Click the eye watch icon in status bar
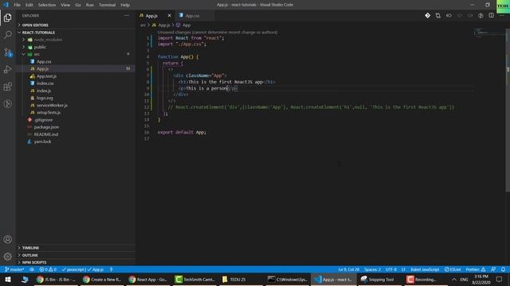The width and height of the screenshot is (510, 286). click(x=32, y=269)
